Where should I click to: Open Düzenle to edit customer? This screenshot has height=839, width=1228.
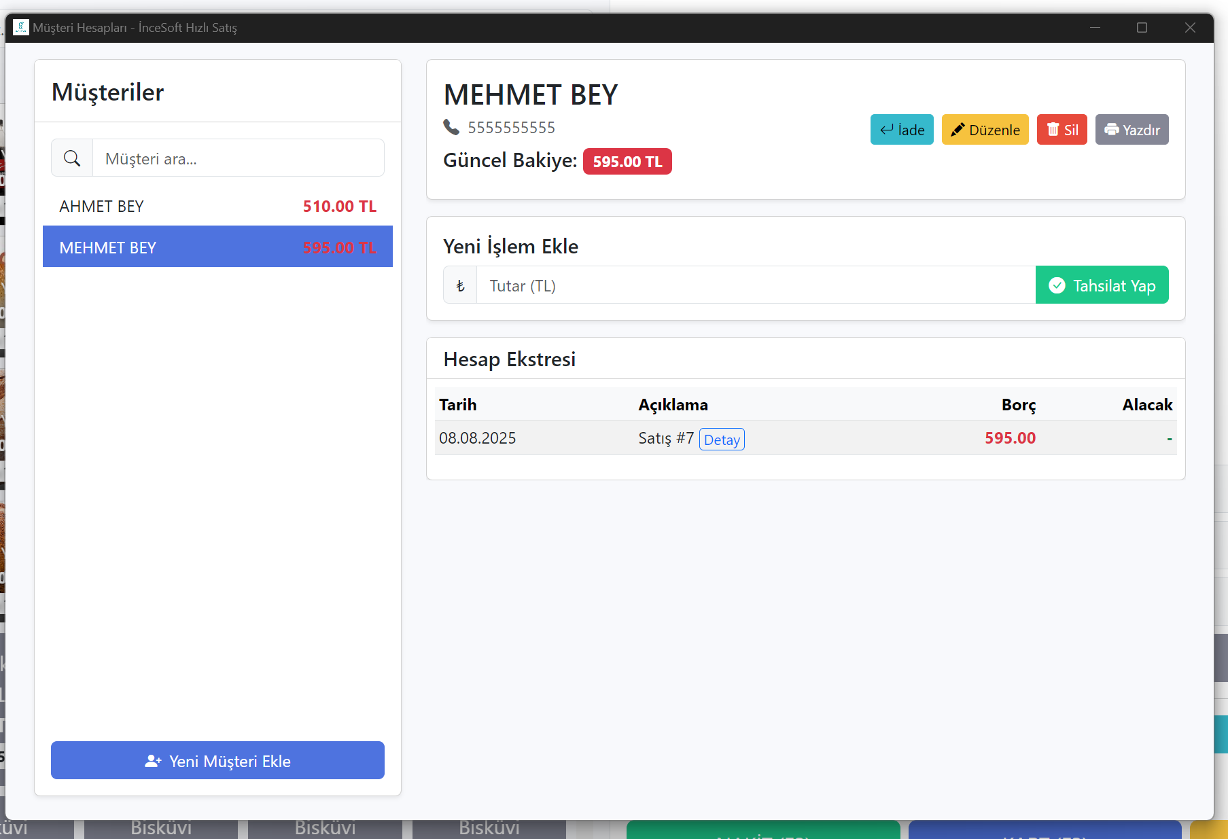point(985,130)
